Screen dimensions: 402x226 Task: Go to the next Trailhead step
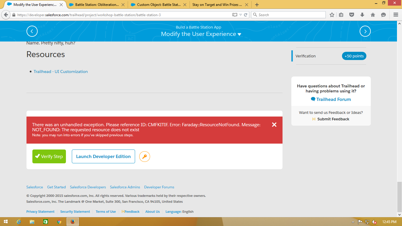coord(365,31)
